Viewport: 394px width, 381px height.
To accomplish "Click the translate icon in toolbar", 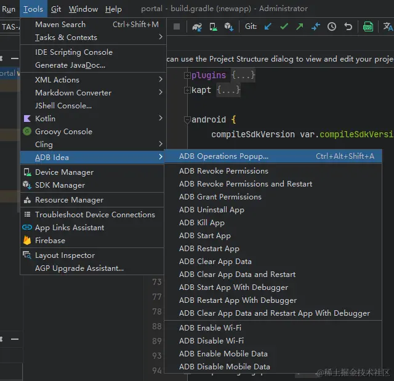I will (x=388, y=26).
